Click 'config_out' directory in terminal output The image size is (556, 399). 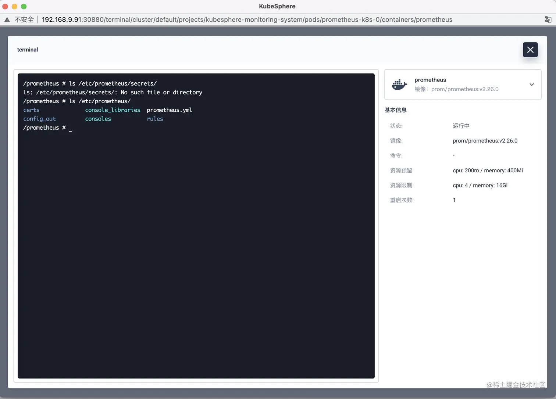click(x=39, y=119)
